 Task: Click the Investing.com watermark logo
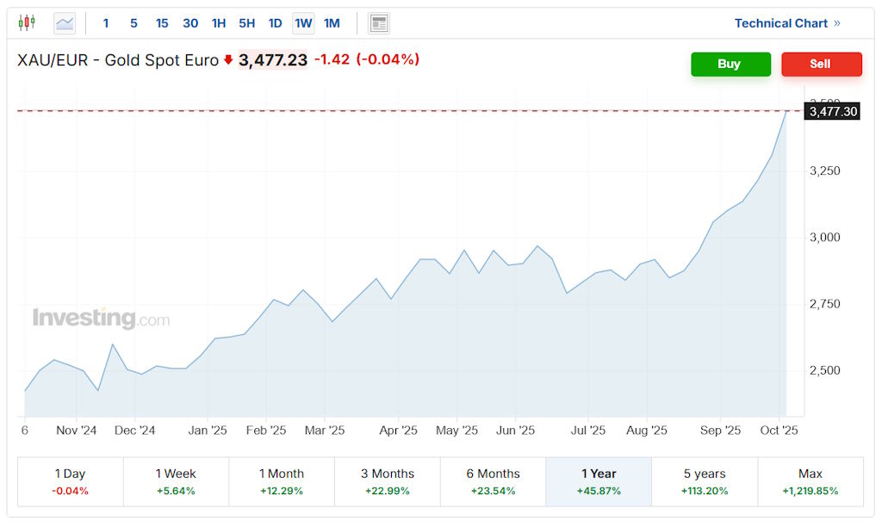(101, 319)
